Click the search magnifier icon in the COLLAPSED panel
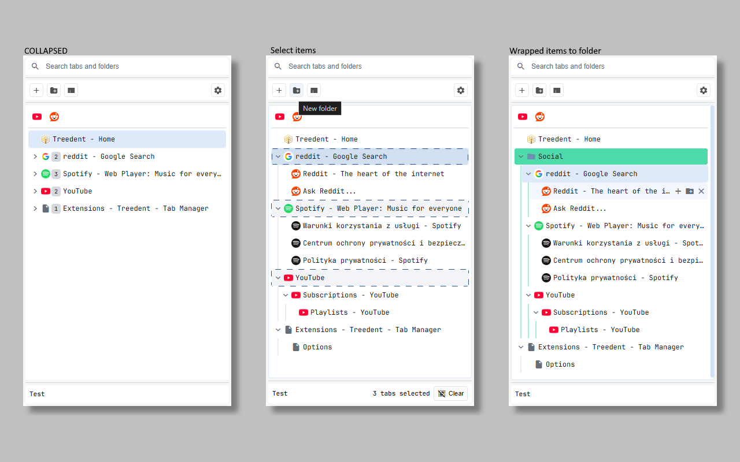Viewport: 740px width, 462px height. click(35, 66)
